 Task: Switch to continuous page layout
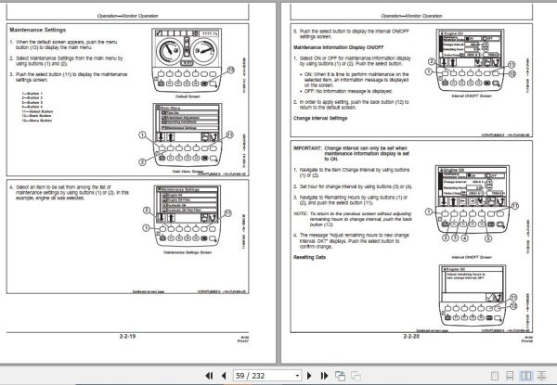[x=510, y=376]
